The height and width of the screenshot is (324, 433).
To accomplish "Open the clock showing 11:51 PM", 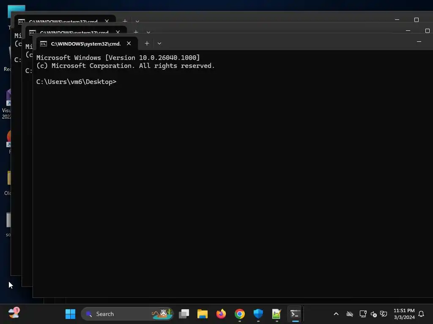I will coord(404,314).
